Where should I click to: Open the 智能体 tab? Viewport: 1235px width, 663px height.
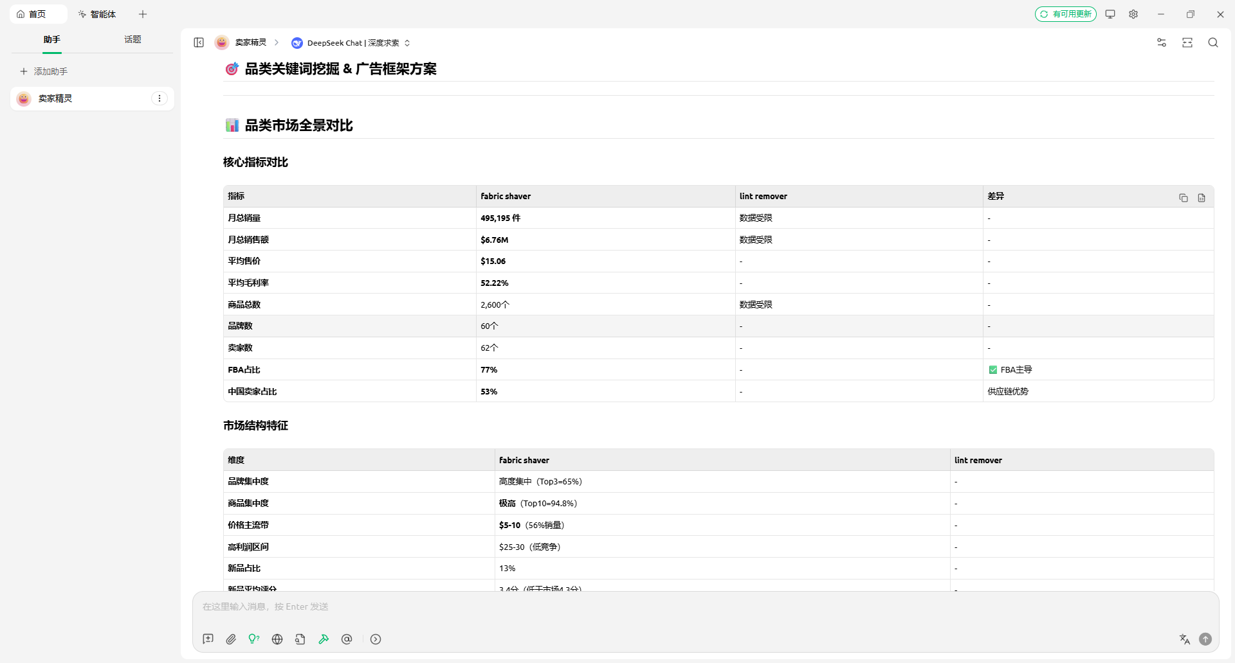pyautogui.click(x=97, y=14)
